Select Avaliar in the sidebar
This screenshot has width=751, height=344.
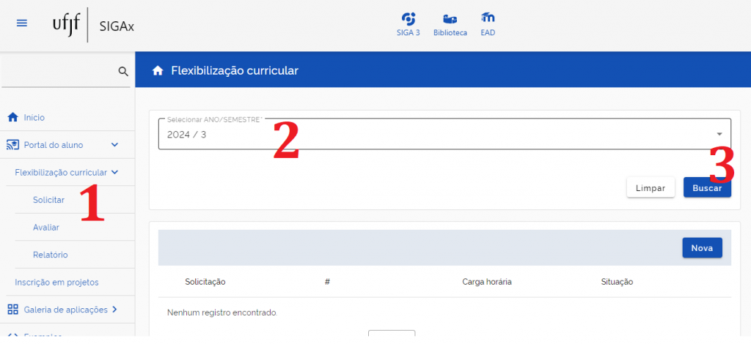(x=46, y=228)
